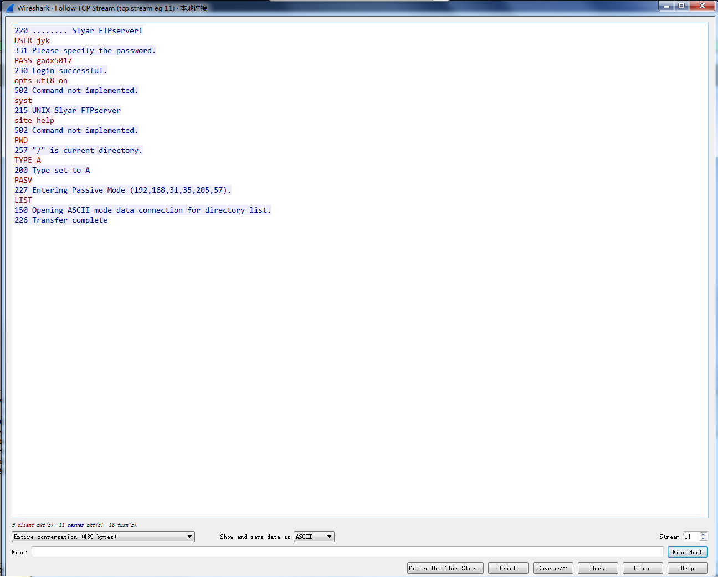
Task: Click '227 Entering Passive Mode' response line
Action: click(123, 190)
